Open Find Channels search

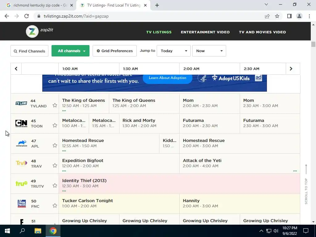(x=29, y=51)
